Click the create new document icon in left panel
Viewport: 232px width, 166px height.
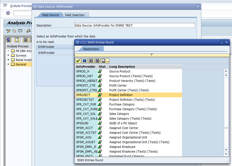pos(17,40)
